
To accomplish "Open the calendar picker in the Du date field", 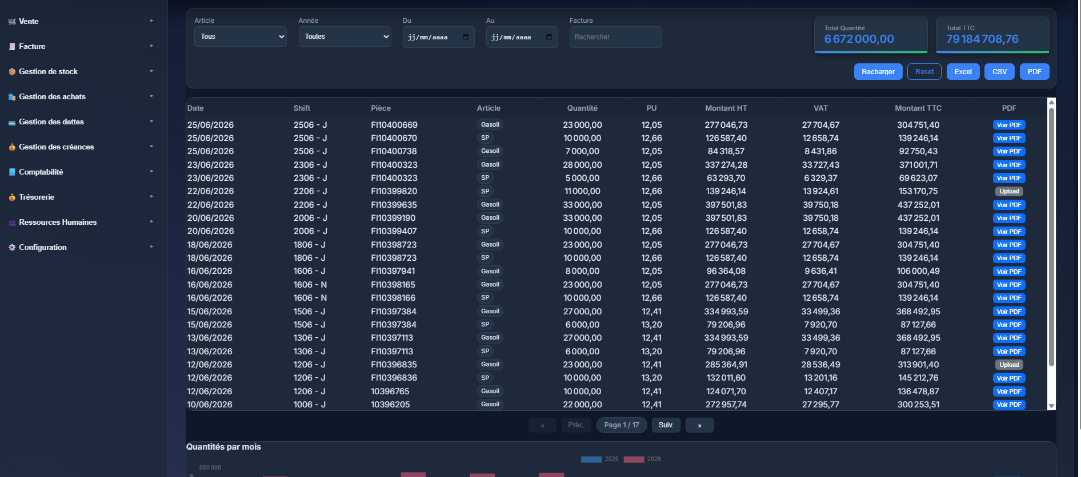I will 466,37.
